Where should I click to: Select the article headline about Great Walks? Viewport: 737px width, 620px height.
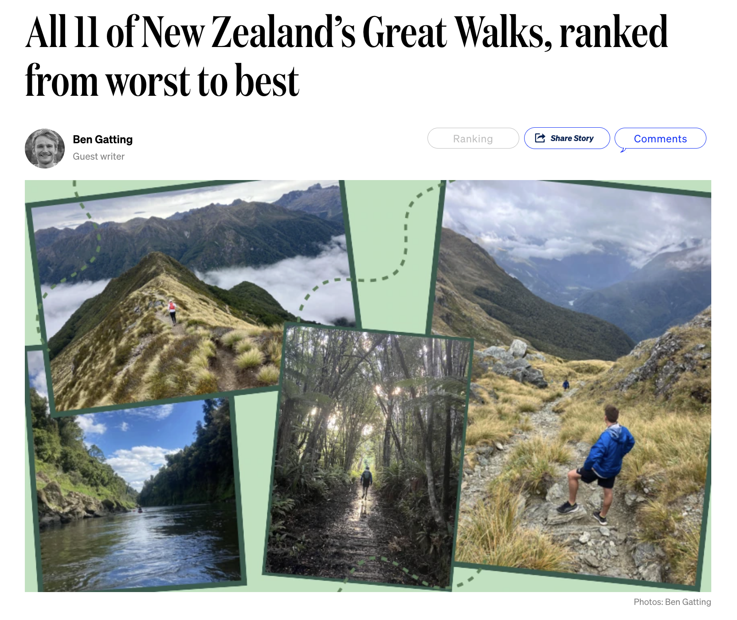pyautogui.click(x=346, y=55)
